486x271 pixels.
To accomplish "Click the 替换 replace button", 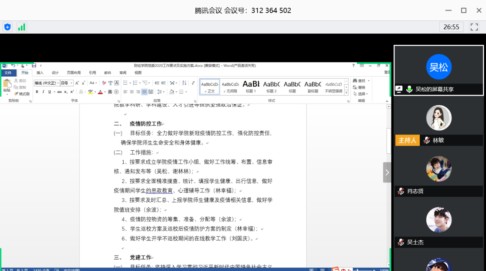I will tap(359, 87).
